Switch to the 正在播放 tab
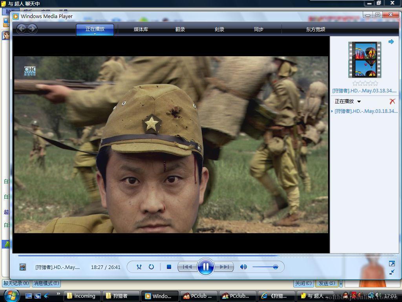This screenshot has height=302, width=402. click(x=95, y=29)
